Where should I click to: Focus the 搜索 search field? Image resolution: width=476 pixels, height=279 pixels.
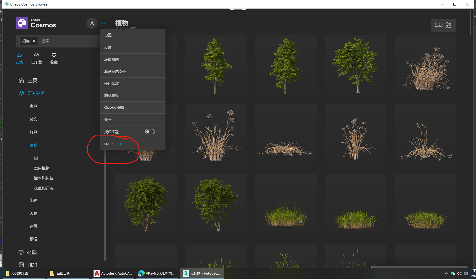[69, 41]
